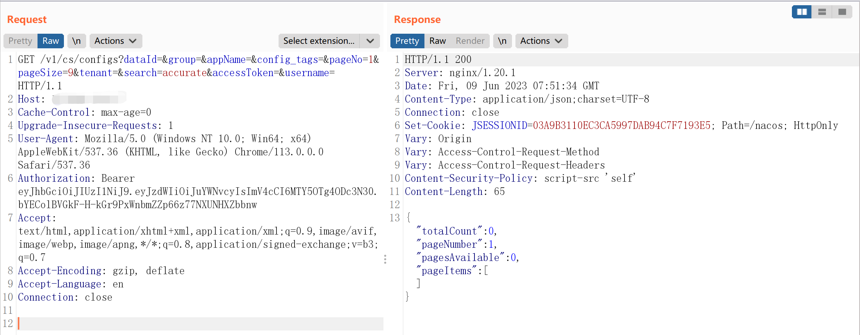Switch to top-bottom stacked layout view
Viewport: 860px width, 335px height.
pos(822,12)
